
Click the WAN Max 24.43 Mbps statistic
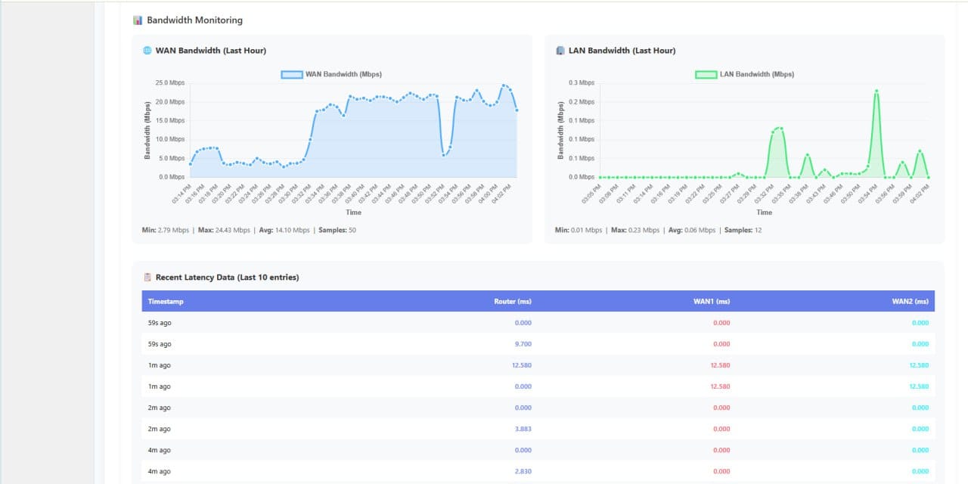point(223,230)
